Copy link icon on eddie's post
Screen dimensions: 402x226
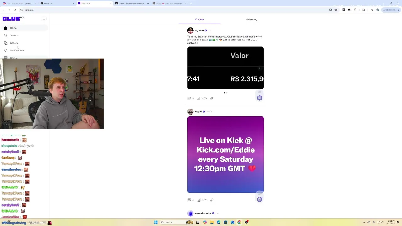point(212,200)
